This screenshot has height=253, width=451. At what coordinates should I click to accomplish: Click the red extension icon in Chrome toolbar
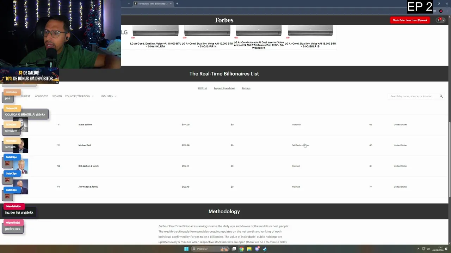(441, 11)
